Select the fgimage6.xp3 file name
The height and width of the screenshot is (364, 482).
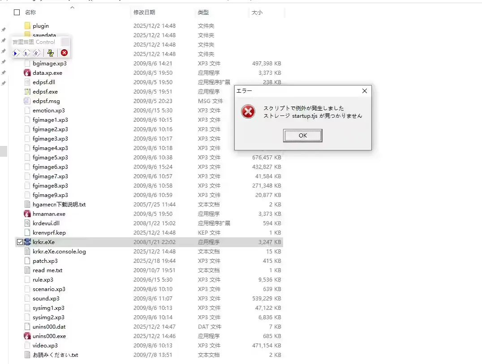pyautogui.click(x=51, y=167)
